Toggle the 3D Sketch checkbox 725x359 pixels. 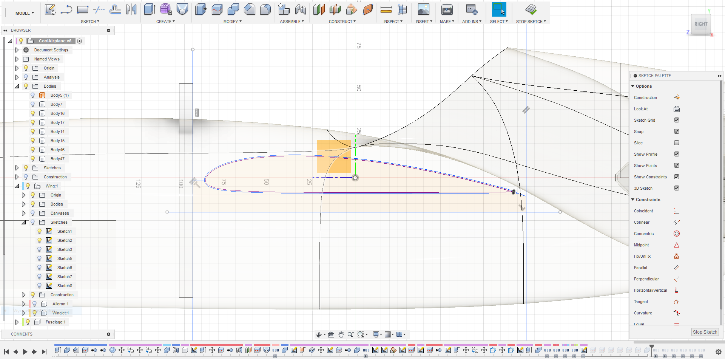pos(676,188)
